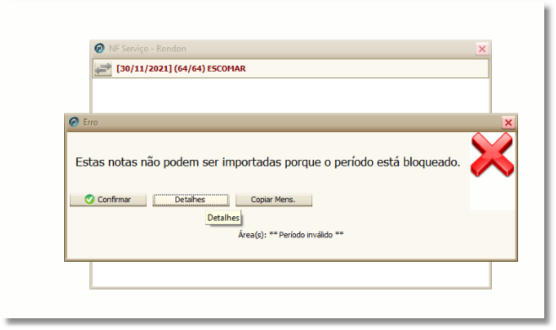Close the Erro dialog

(508, 123)
